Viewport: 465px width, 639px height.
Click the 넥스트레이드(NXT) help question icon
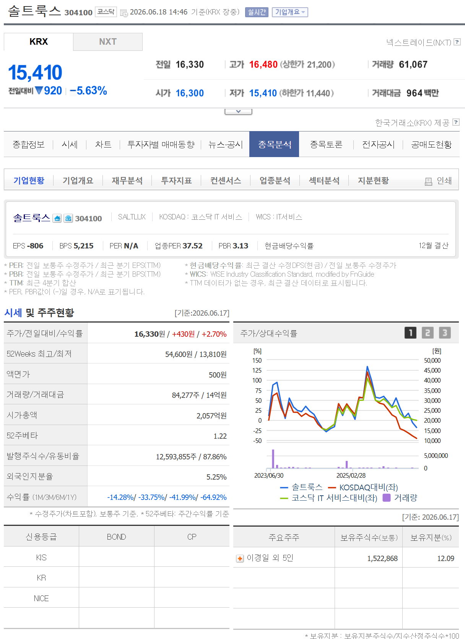tap(457, 42)
